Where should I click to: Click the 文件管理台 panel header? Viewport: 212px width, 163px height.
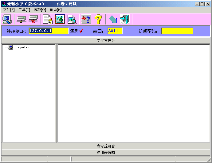click(x=106, y=41)
